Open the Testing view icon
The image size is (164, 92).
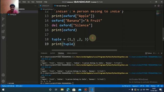coord(3,38)
